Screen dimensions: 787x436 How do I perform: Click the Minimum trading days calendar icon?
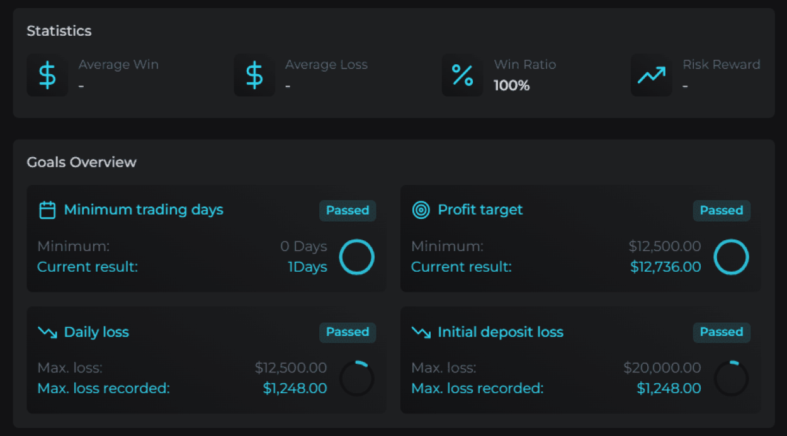click(x=47, y=210)
